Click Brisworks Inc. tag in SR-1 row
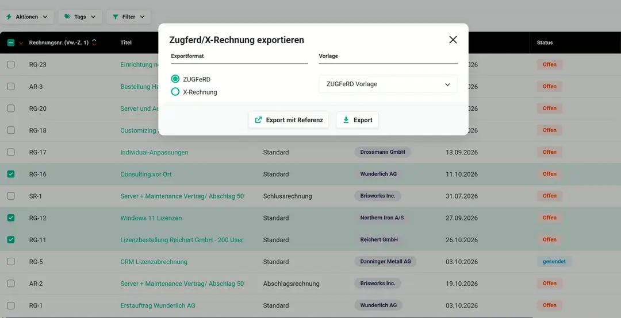Screen dimensions: 621x318 [377, 196]
